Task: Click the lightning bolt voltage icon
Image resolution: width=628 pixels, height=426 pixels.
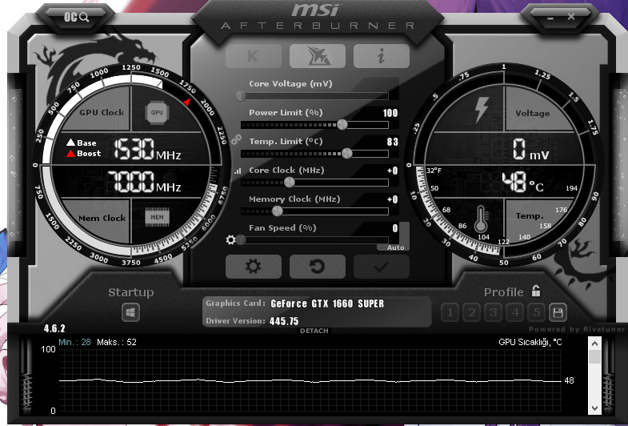Action: point(481,110)
